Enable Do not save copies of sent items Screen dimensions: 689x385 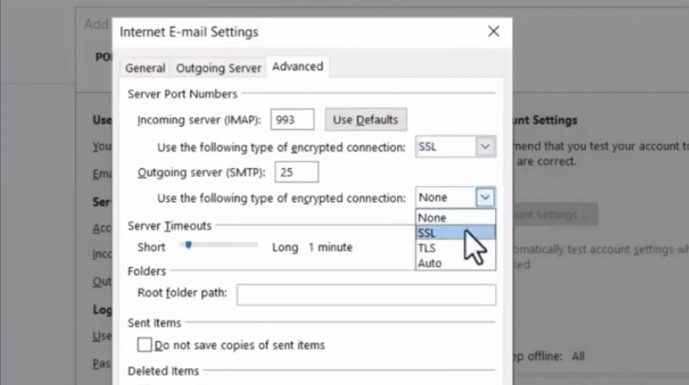pos(145,345)
